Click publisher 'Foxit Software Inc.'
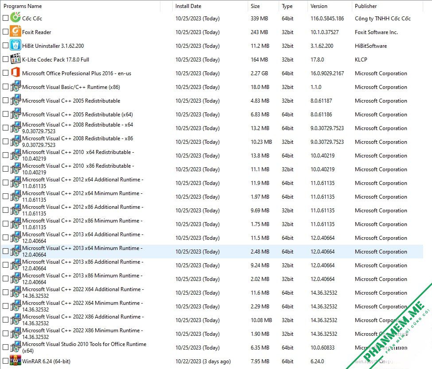 coord(376,32)
